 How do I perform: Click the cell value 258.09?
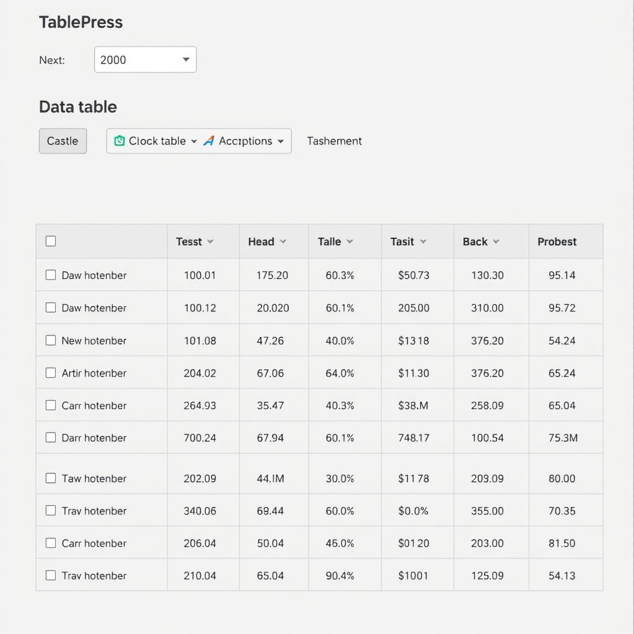click(487, 405)
